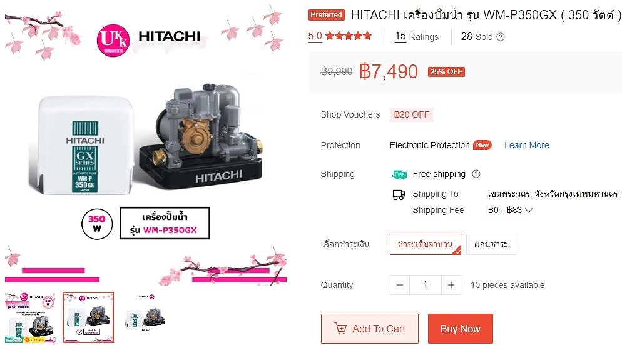The image size is (622, 350).
Task: Click the Free shipping help icon
Action: coord(476,174)
